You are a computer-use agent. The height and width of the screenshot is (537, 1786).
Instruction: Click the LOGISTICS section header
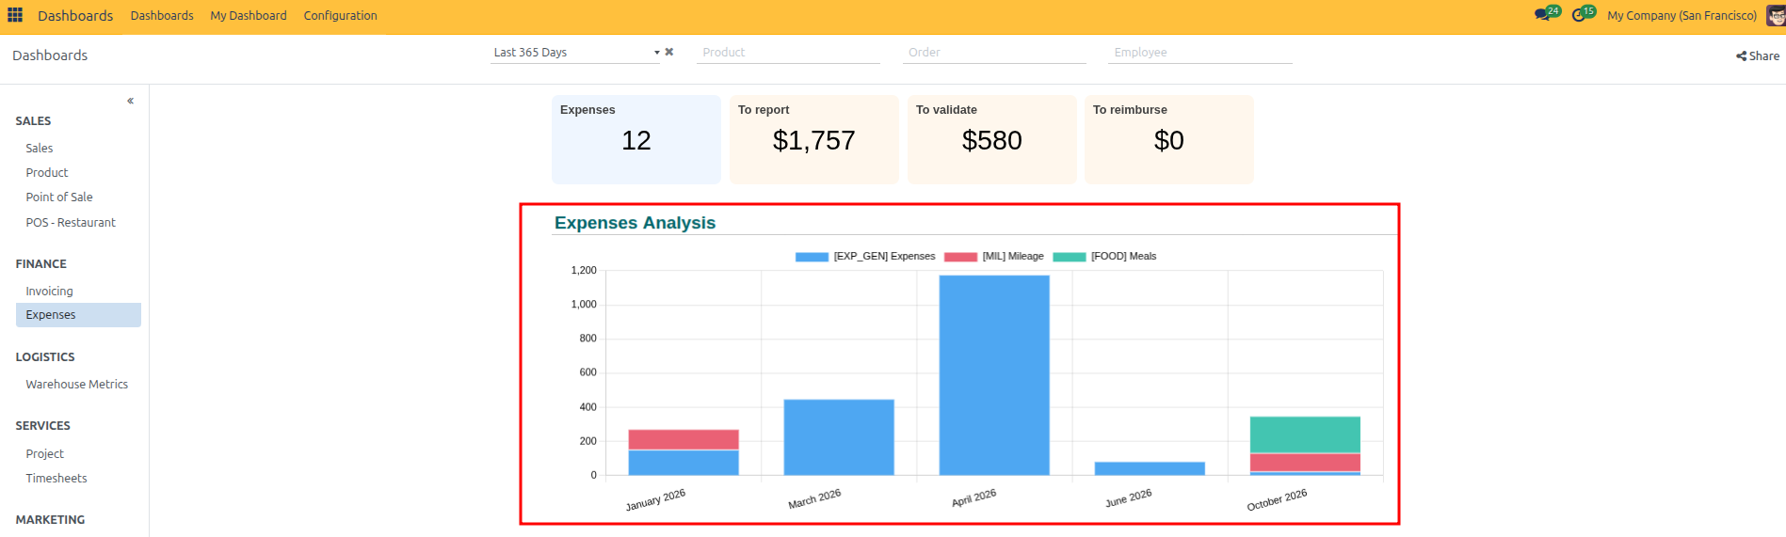(x=45, y=357)
